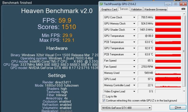
Task: Switch to the Graphics Card tab
Action: coord(109,9)
